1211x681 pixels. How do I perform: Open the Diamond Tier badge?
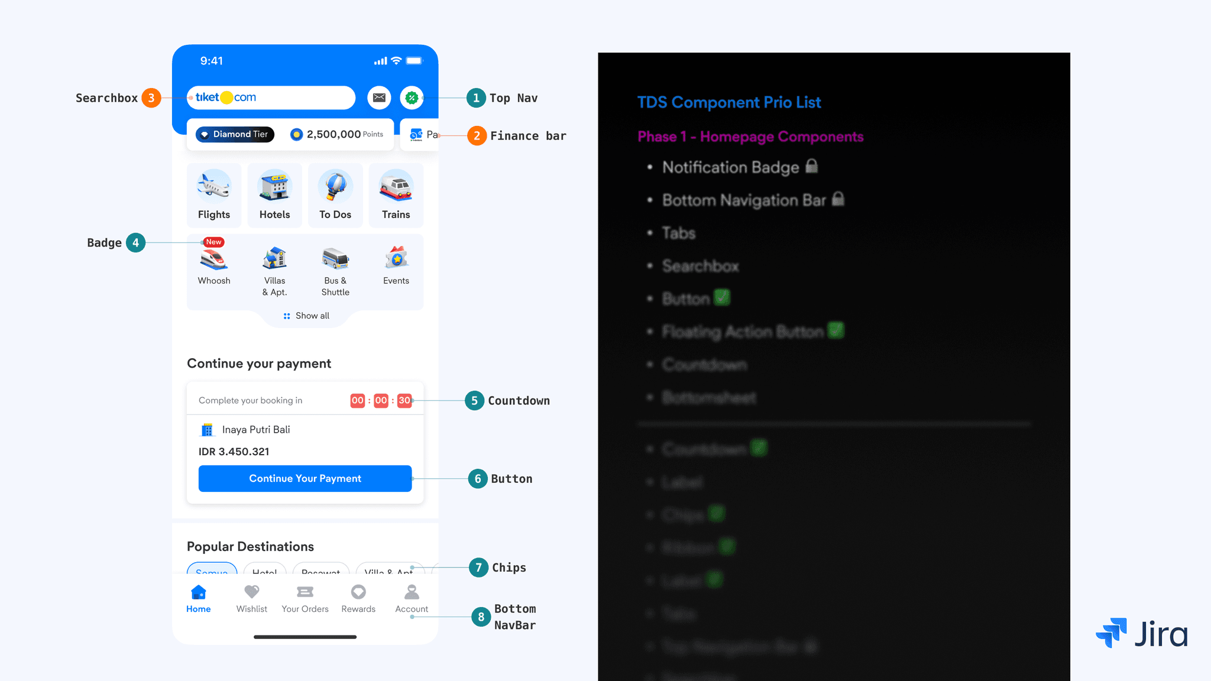click(x=235, y=134)
